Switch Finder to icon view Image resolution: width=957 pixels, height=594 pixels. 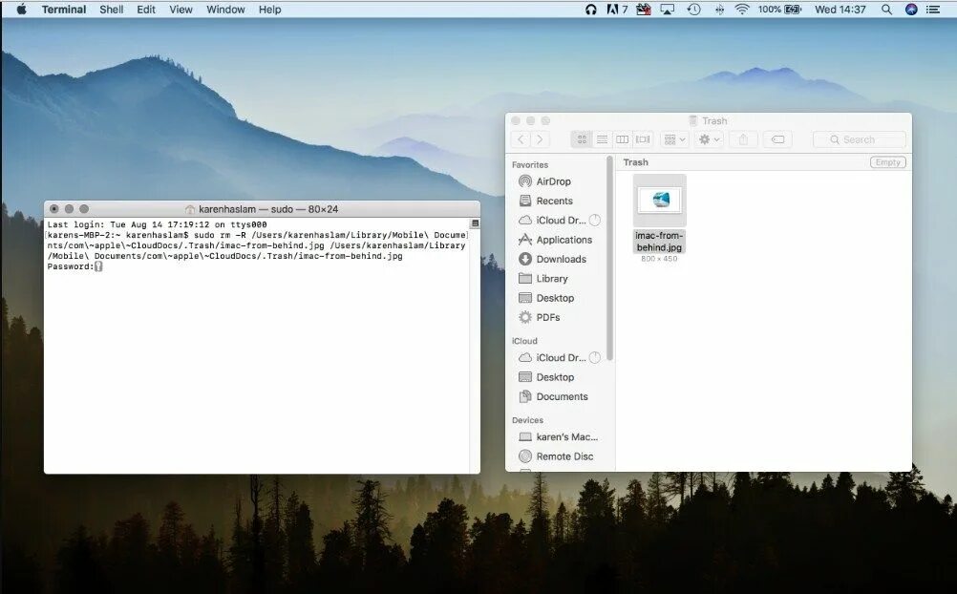coord(582,139)
